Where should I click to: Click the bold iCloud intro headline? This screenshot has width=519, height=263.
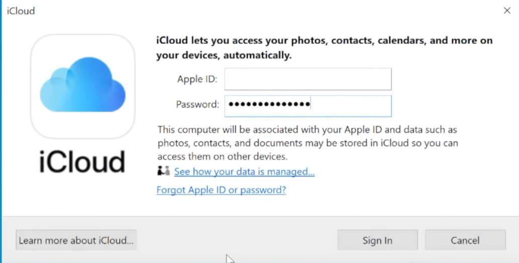point(324,48)
